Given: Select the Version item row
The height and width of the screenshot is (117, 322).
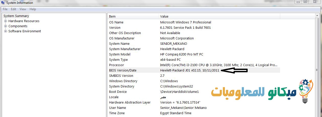Looking at the screenshot, I should [x=194, y=28].
